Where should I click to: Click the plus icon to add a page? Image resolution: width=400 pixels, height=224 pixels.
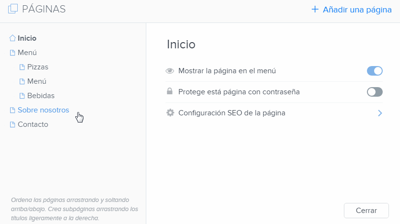pyautogui.click(x=315, y=9)
